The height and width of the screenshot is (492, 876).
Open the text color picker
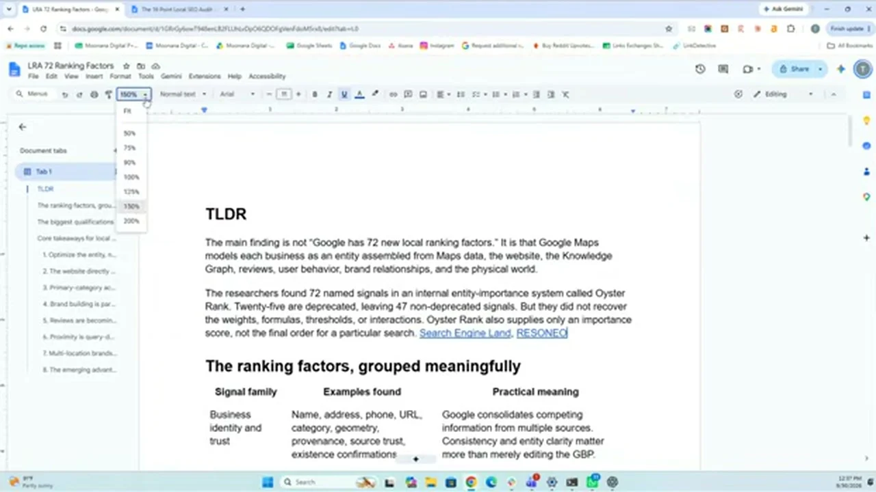click(x=360, y=94)
